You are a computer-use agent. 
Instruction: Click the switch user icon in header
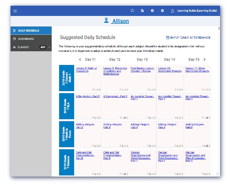coord(132,11)
